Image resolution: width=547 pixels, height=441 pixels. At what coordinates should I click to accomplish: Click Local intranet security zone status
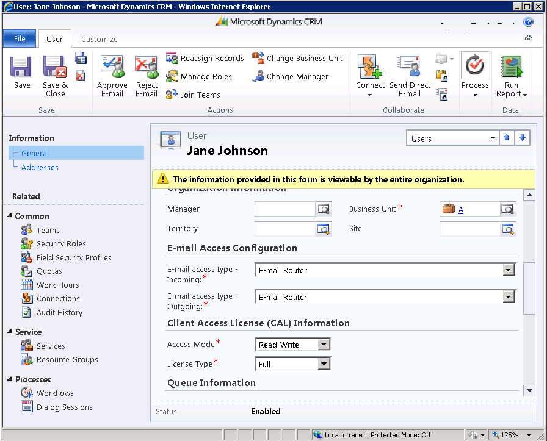pyautogui.click(x=372, y=435)
